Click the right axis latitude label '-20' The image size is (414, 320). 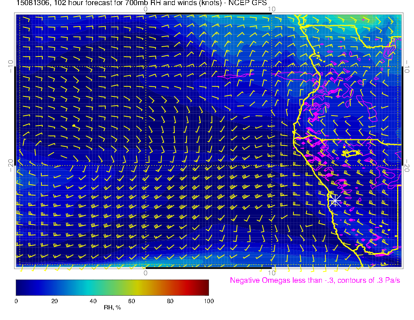click(x=407, y=165)
